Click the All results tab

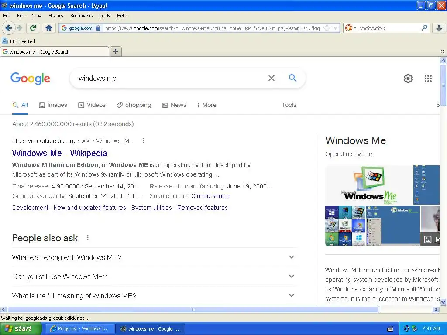coord(20,105)
